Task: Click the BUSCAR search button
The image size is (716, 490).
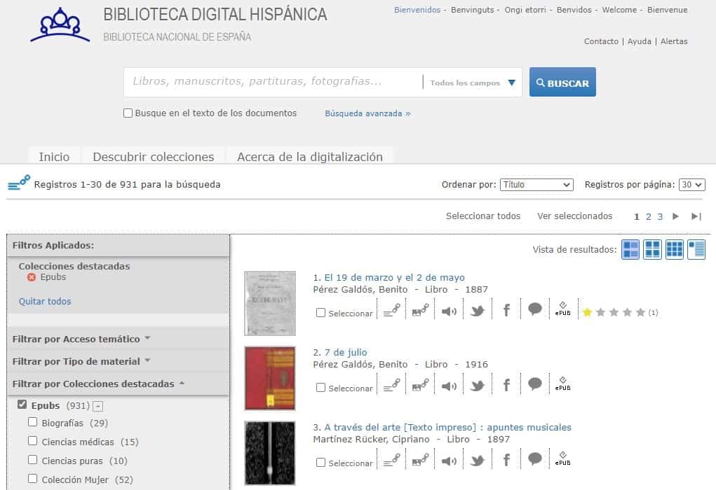Action: 562,82
